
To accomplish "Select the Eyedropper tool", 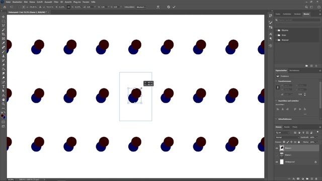I will point(4,43).
